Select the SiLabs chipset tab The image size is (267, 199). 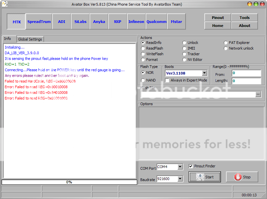[80, 22]
